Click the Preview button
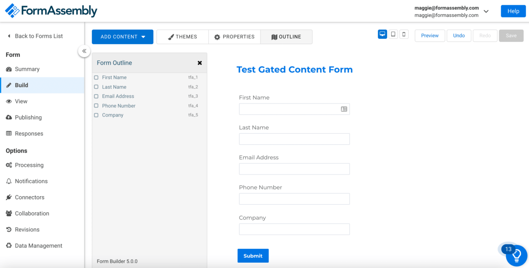This screenshot has height=268, width=529. [x=430, y=35]
